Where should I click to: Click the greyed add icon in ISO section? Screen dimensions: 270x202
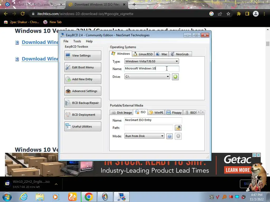tap(178, 136)
